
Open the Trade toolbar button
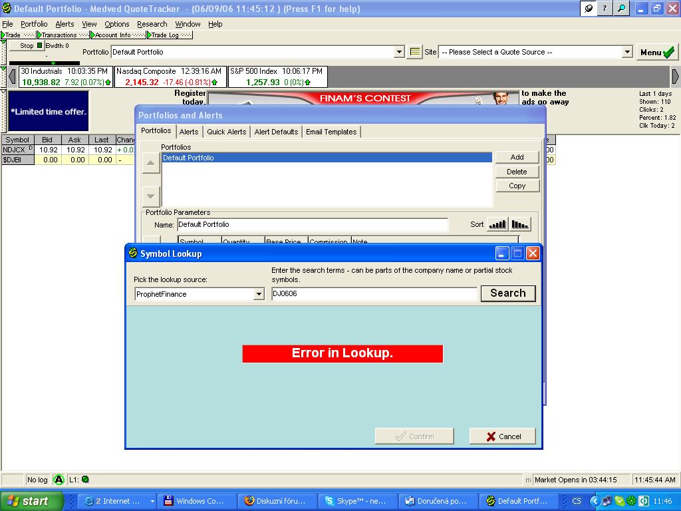coord(18,35)
